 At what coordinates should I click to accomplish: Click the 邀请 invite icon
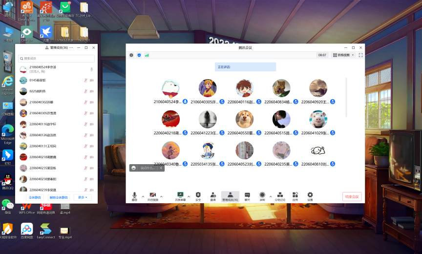coord(213,196)
